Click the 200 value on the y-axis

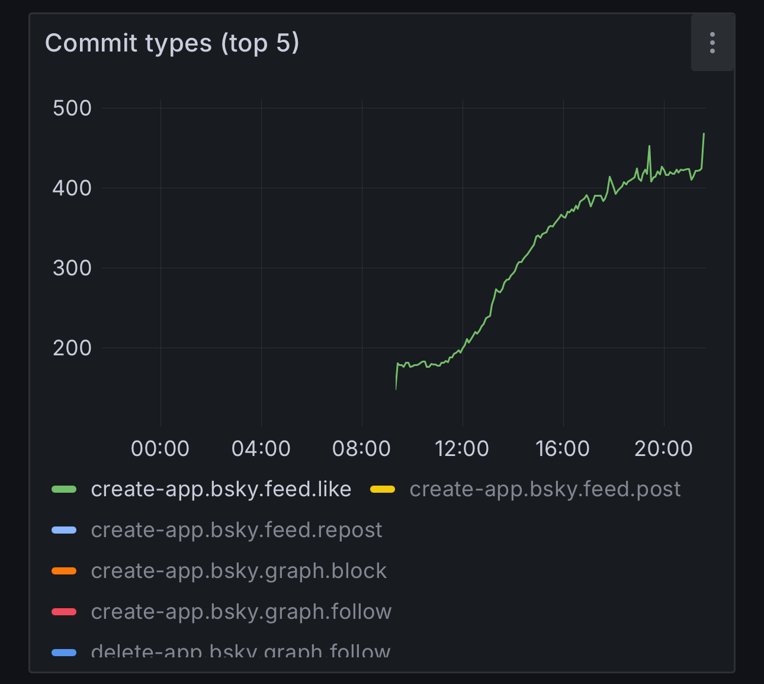pos(72,348)
